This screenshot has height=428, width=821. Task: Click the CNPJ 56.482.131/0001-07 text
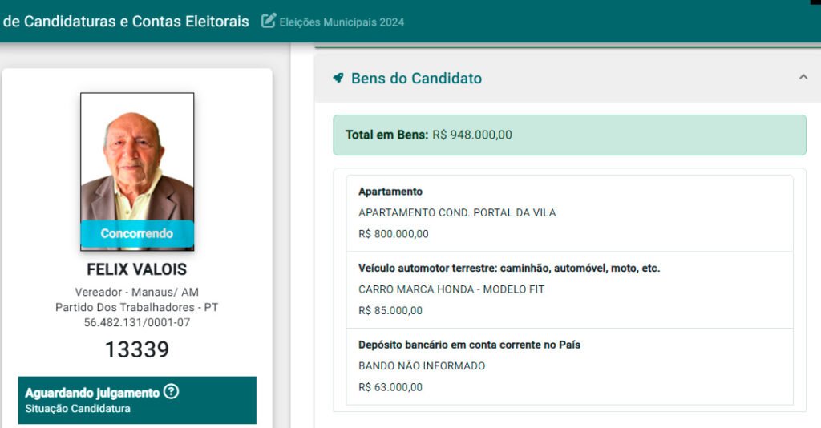pos(137,322)
